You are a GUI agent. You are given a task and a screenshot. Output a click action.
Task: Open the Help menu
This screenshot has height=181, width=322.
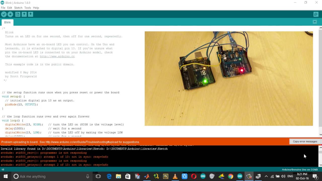pos(36,8)
